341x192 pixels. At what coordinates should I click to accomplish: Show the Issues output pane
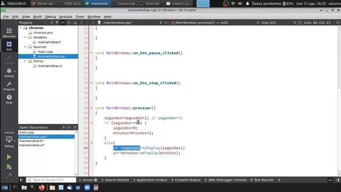(88, 180)
